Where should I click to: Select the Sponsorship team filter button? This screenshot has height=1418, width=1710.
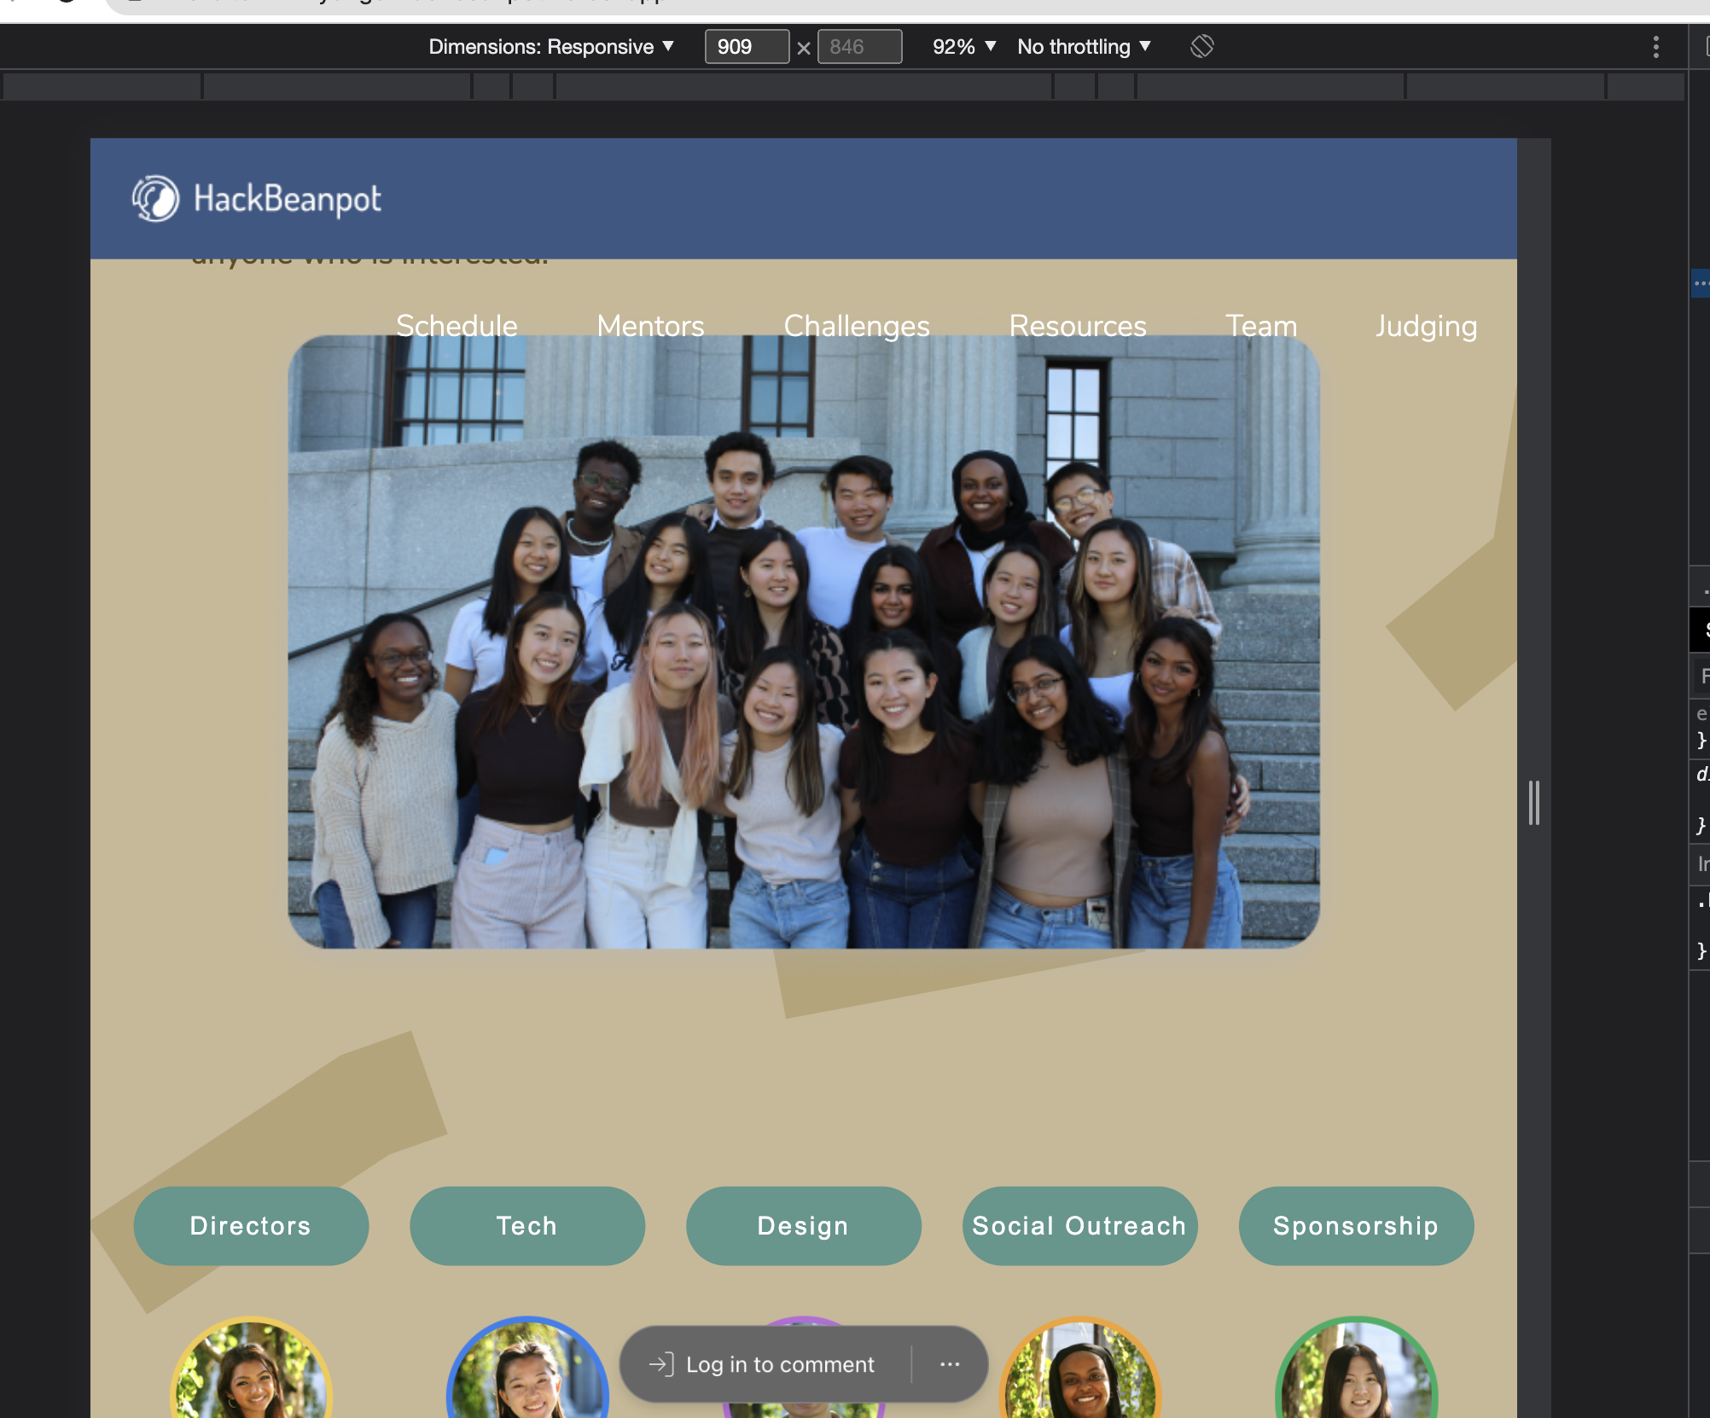pyautogui.click(x=1357, y=1225)
